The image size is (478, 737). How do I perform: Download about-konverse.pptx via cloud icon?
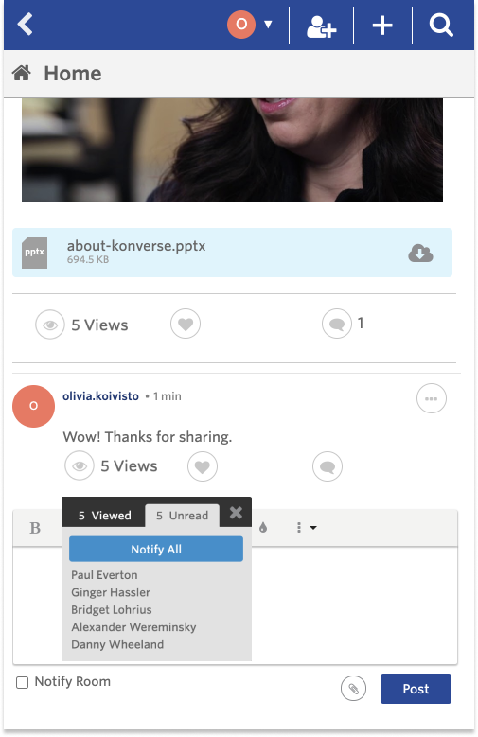point(420,253)
